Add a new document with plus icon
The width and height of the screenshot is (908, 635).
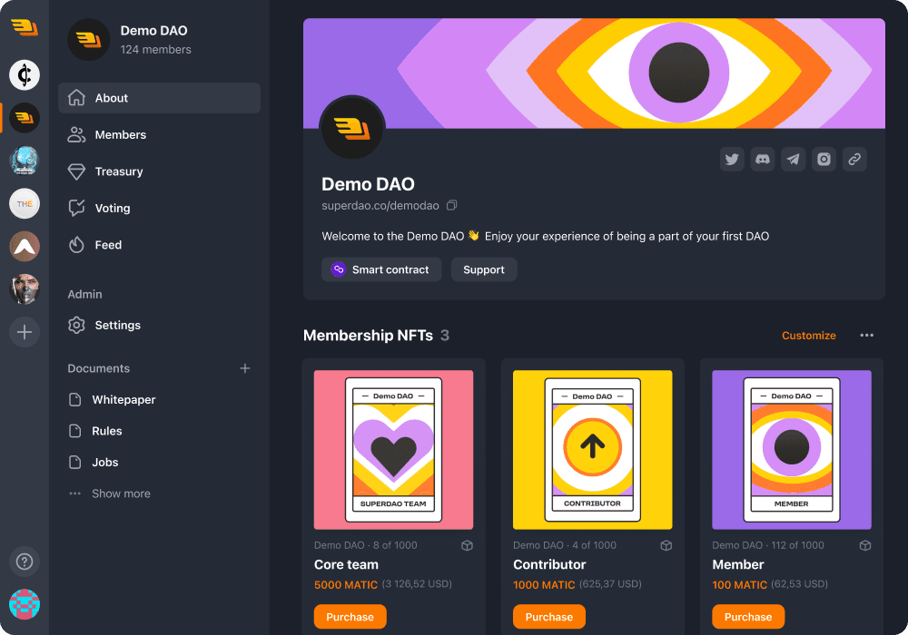245,368
